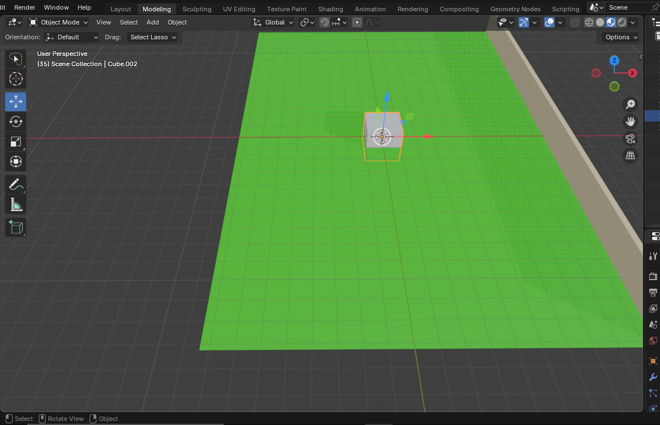Viewport: 660px width, 425px height.
Task: Toggle show gizmo button
Action: coord(523,22)
